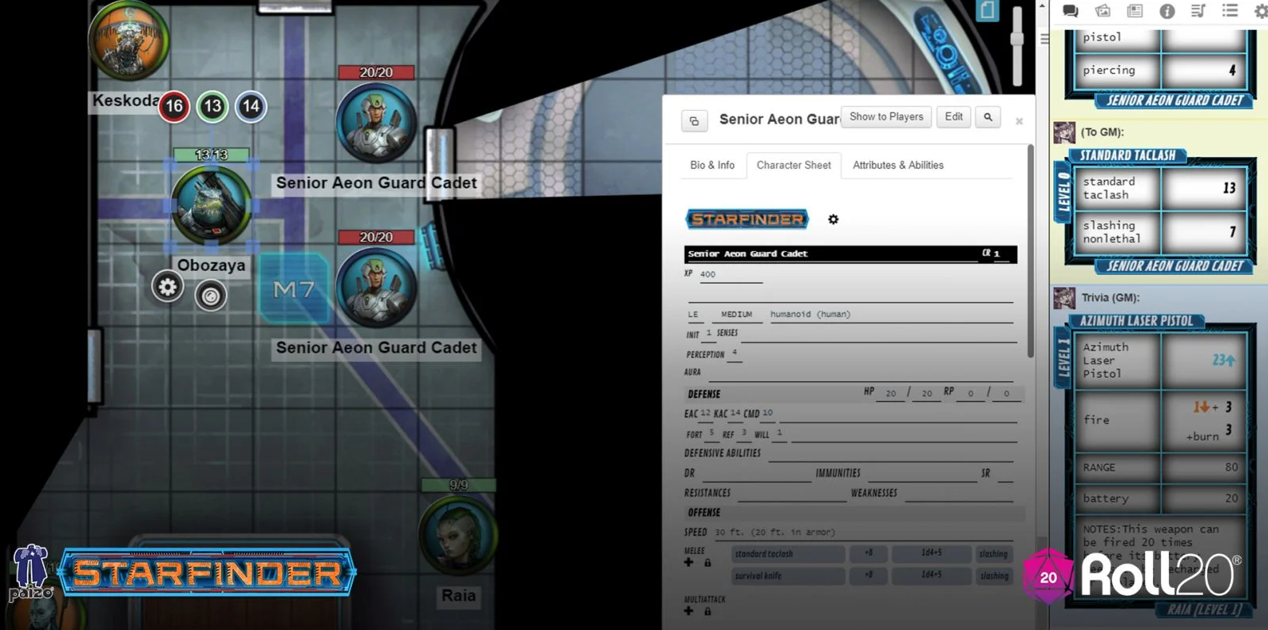The image size is (1268, 630).
Task: Click the 23 Azimuth Laser Pistol roll
Action: click(1223, 360)
